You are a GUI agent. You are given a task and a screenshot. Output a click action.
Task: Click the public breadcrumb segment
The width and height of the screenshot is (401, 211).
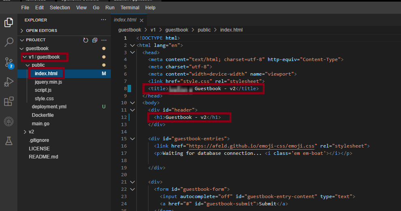tap(204, 30)
